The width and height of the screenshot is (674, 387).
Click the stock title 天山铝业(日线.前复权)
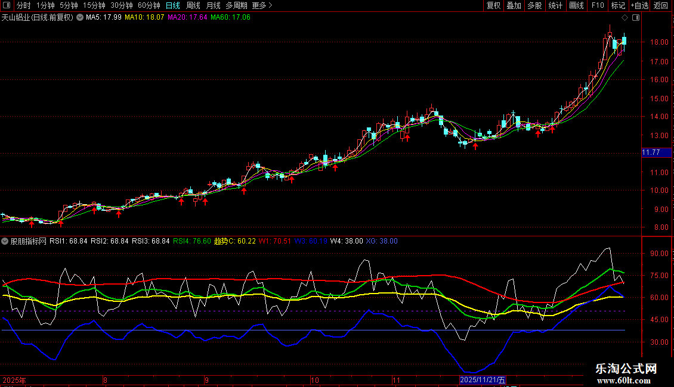[38, 18]
